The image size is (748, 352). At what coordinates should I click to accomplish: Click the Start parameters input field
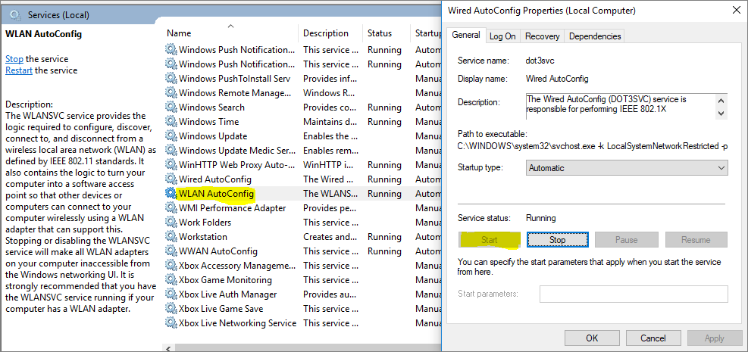coord(634,294)
